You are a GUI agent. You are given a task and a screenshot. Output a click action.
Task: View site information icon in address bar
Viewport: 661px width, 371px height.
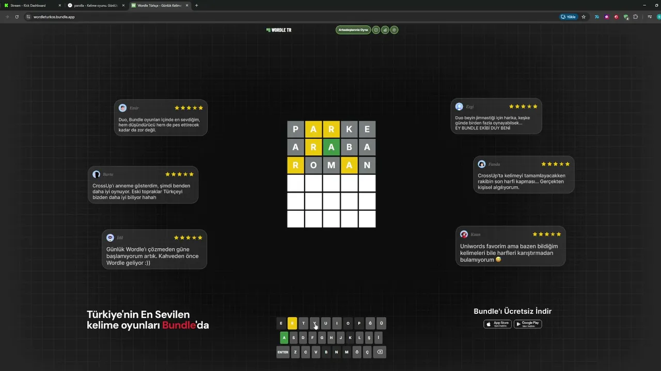point(28,17)
